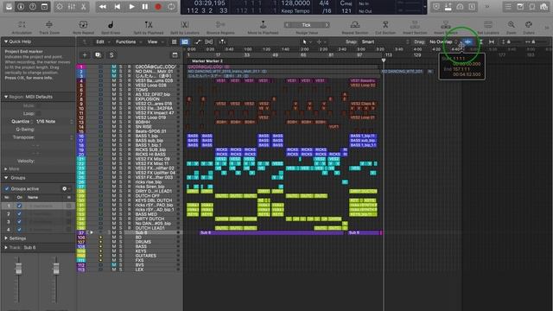This screenshot has width=553, height=311.
Task: Click the Duplicate Track button
Action: [98, 55]
